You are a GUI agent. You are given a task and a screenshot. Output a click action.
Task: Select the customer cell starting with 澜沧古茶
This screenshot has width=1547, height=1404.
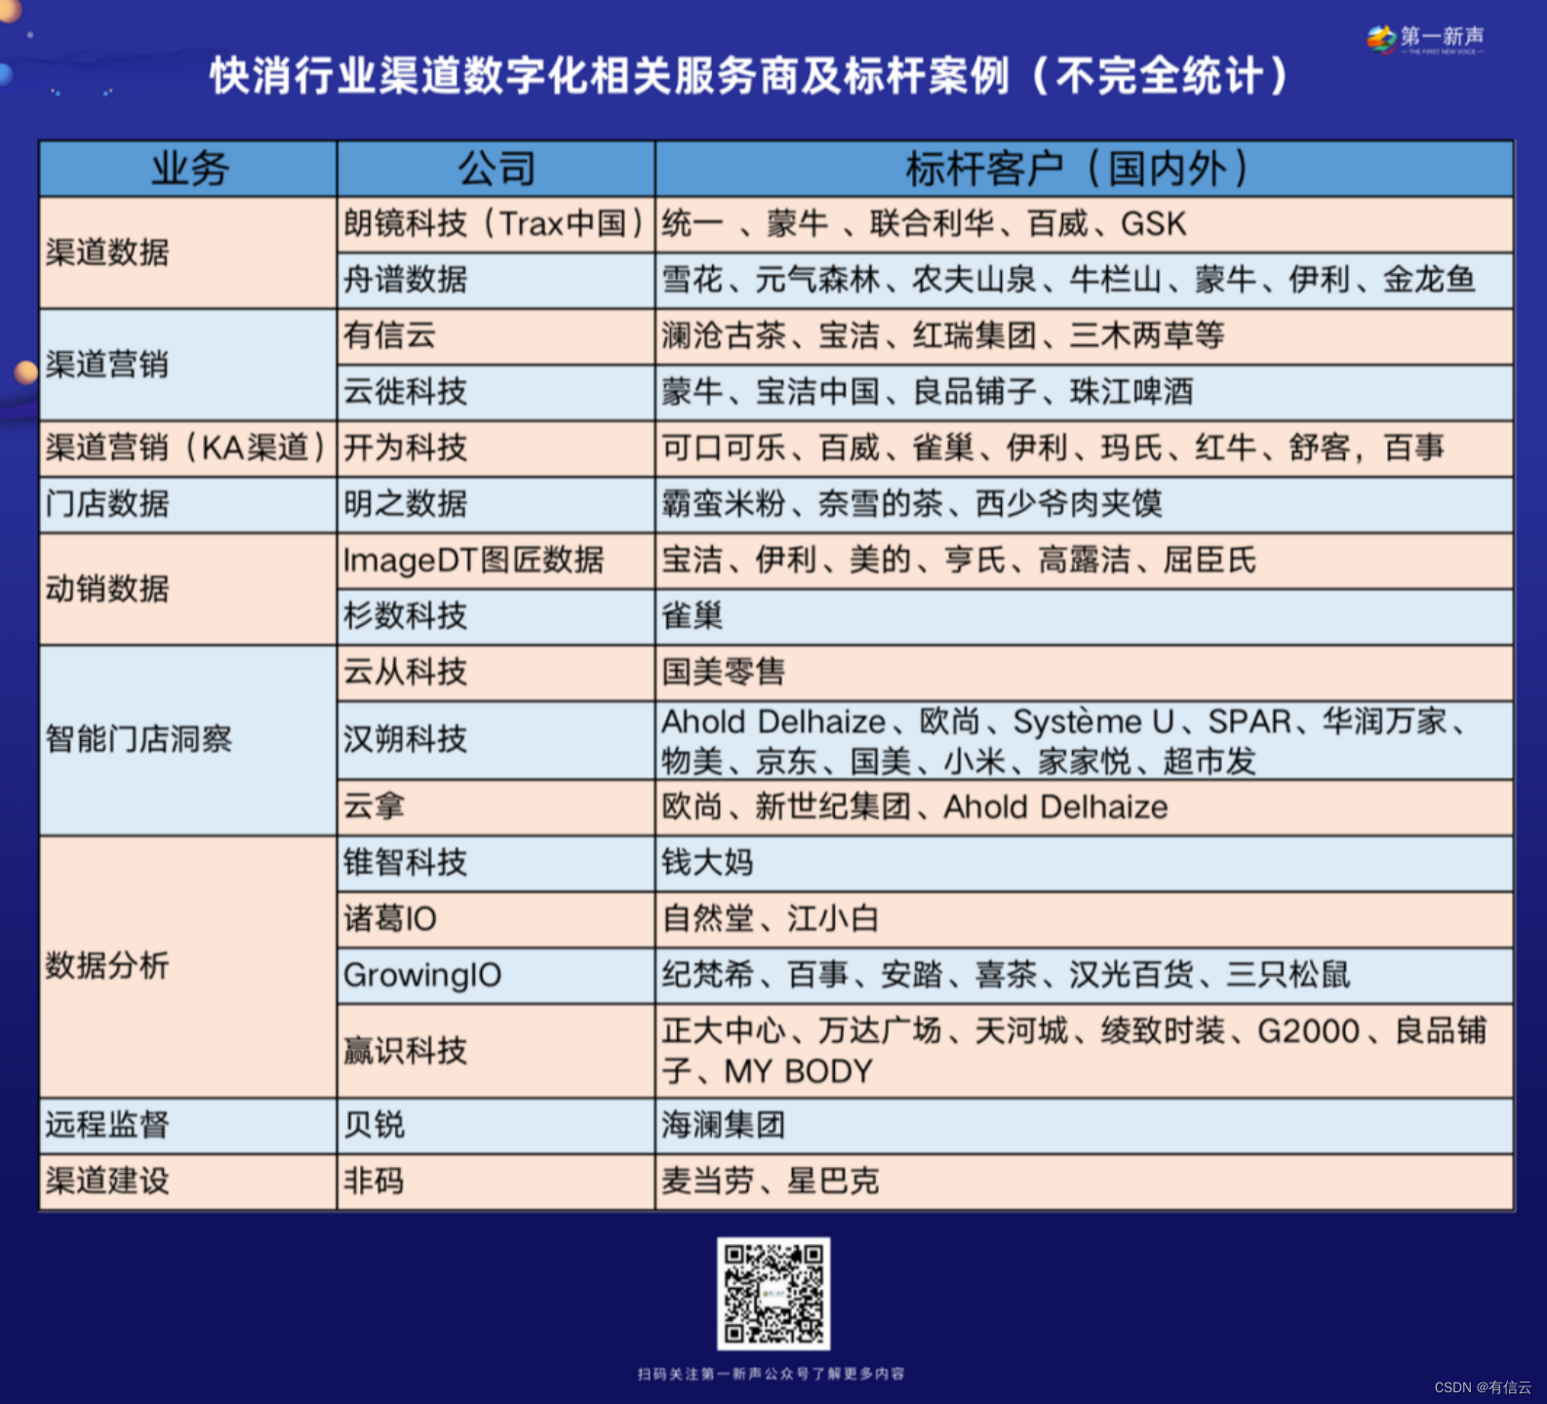point(1085,336)
